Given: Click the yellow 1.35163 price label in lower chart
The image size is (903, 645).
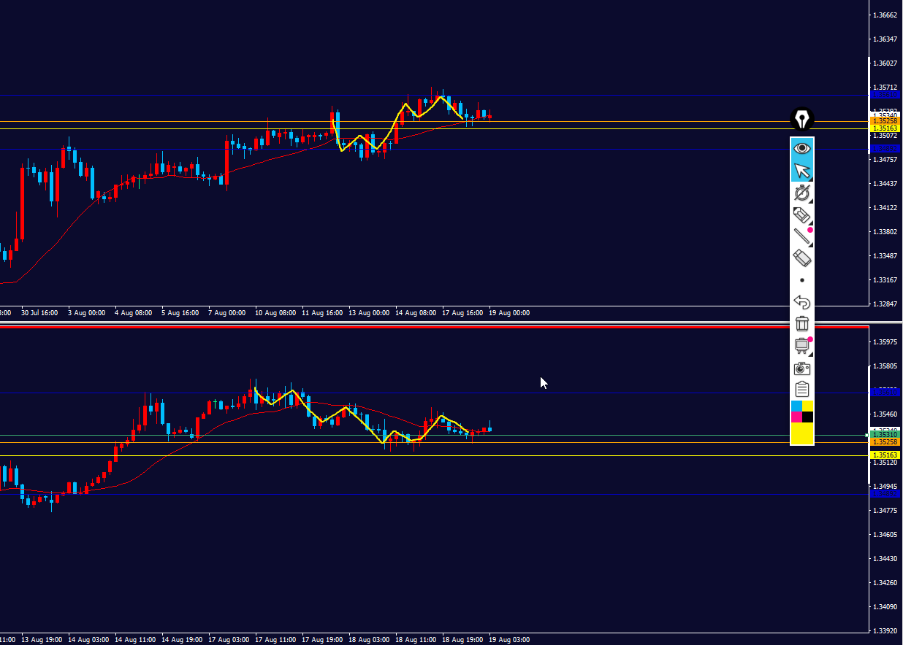Looking at the screenshot, I should pyautogui.click(x=885, y=455).
